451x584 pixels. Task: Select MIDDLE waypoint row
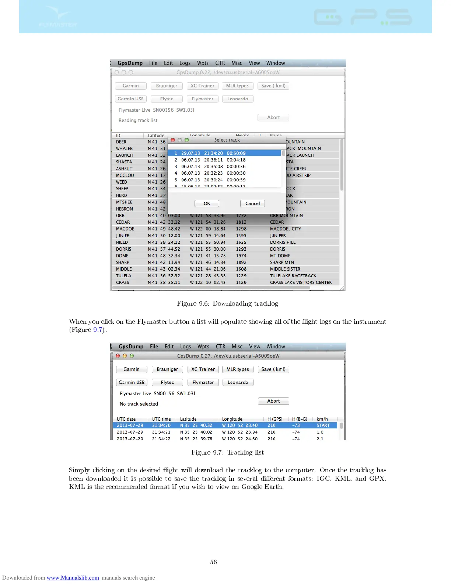pyautogui.click(x=225, y=269)
